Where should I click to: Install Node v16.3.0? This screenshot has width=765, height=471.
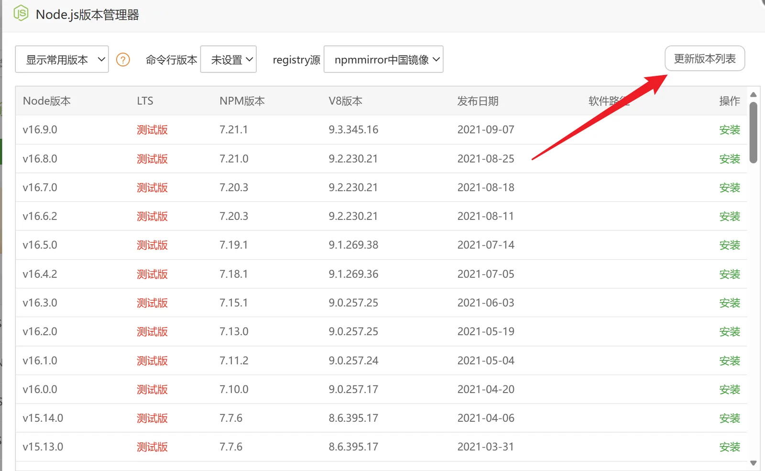tap(730, 303)
